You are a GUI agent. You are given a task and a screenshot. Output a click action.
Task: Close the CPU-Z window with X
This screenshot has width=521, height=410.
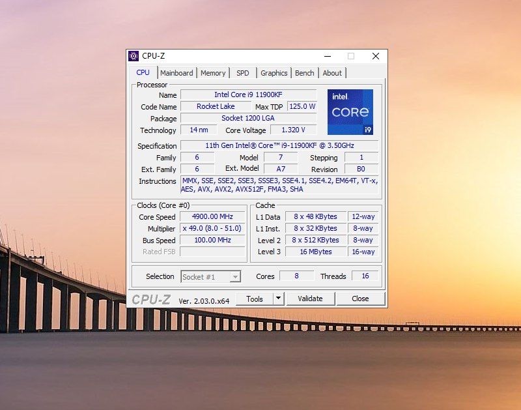coord(376,56)
